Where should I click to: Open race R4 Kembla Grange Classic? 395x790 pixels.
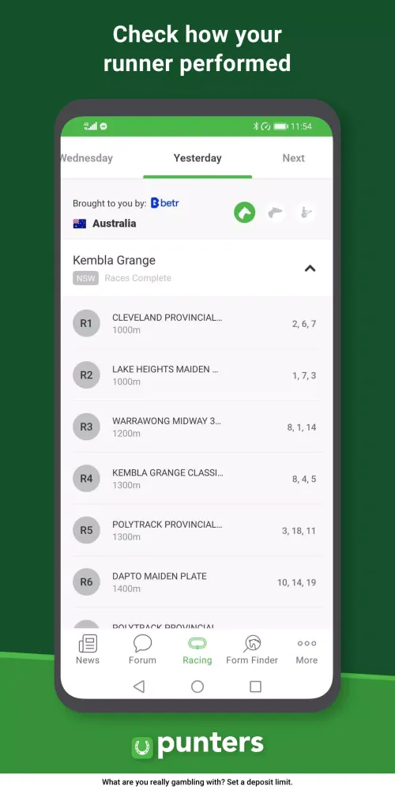197,479
